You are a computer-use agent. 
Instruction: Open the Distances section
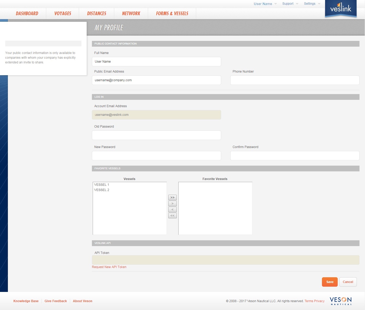pyautogui.click(x=96, y=13)
